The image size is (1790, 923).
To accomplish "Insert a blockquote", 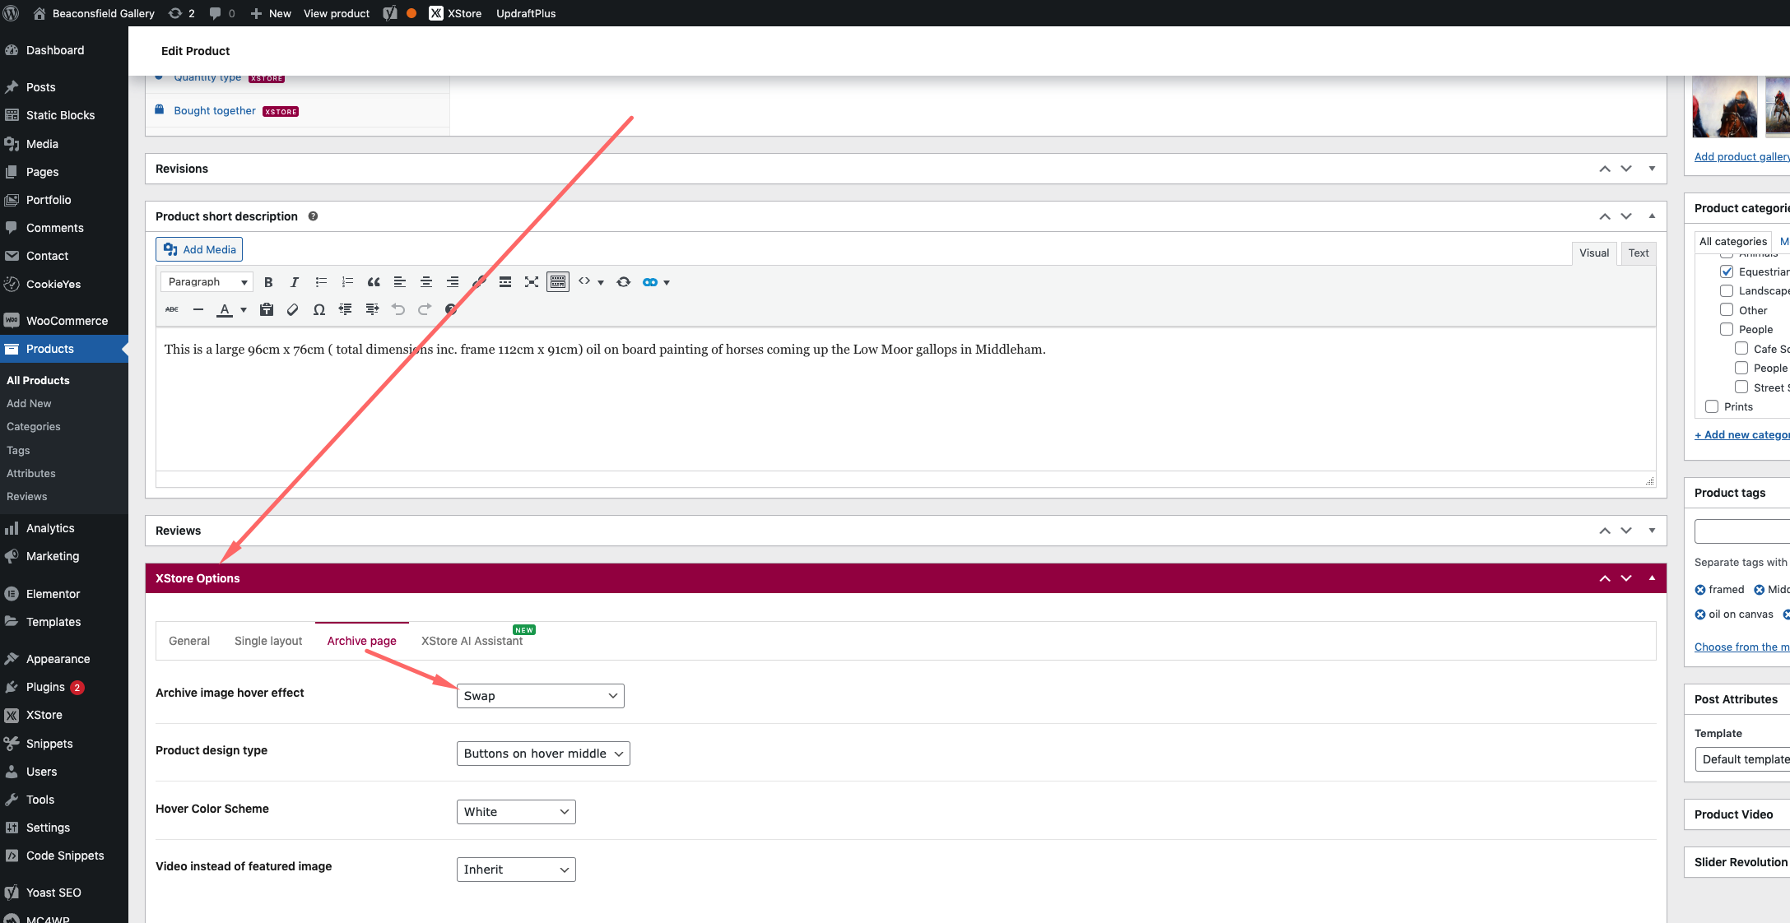I will [374, 282].
